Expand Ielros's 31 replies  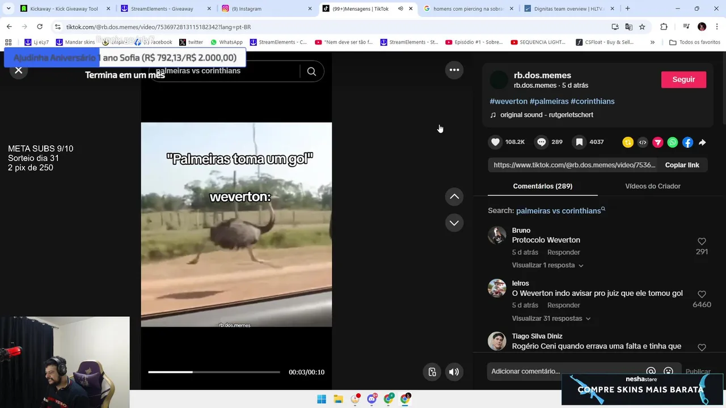pyautogui.click(x=551, y=318)
